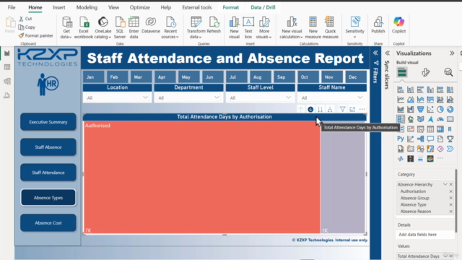Open the Insert ribbon tab
This screenshot has width=462, height=260.
point(59,7)
